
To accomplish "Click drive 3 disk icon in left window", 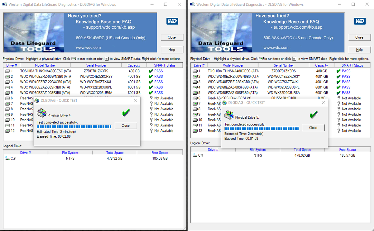I will pyautogui.click(x=7, y=82).
